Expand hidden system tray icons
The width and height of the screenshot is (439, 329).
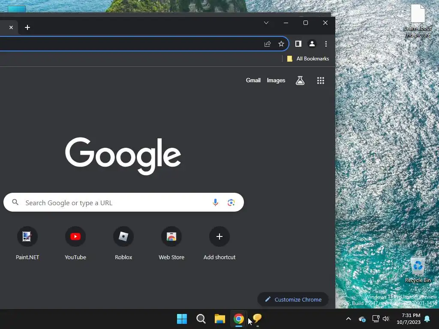(349, 319)
